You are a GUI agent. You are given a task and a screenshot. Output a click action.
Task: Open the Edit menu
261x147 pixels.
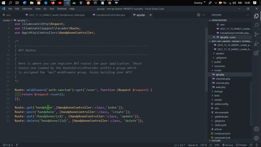coord(17,9)
